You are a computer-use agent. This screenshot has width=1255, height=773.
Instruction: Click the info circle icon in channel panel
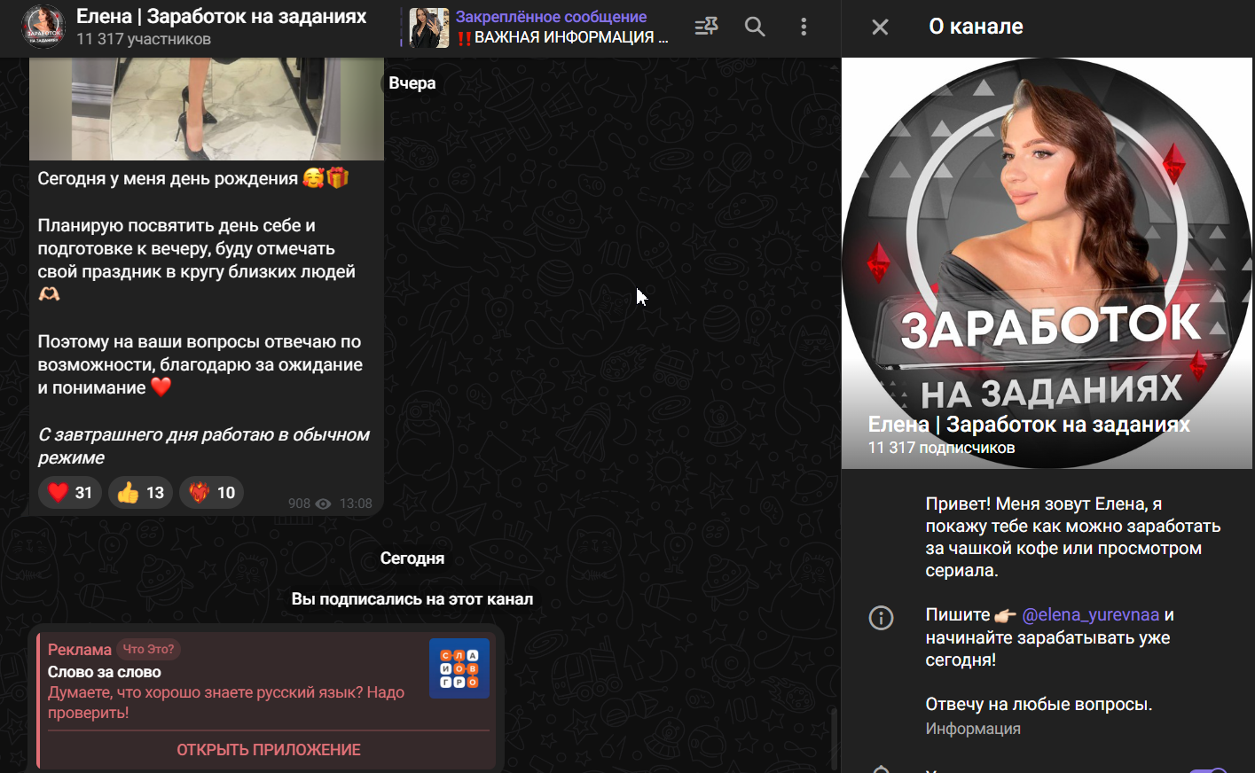point(881,618)
